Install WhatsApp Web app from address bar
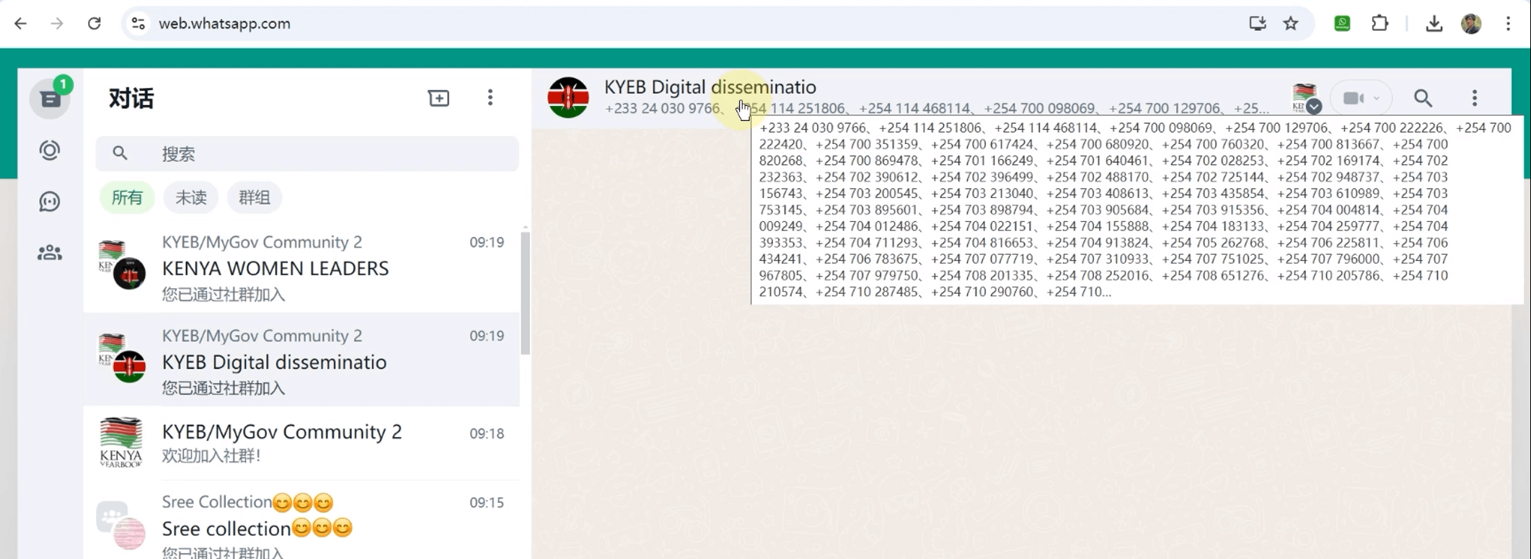This screenshot has width=1531, height=559. pyautogui.click(x=1257, y=24)
